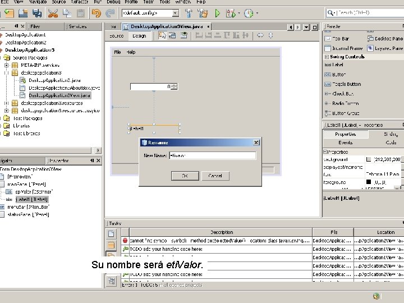This screenshot has width=404, height=303.
Task: Select spValor JSpinner in Inspector
Action: pos(34,192)
